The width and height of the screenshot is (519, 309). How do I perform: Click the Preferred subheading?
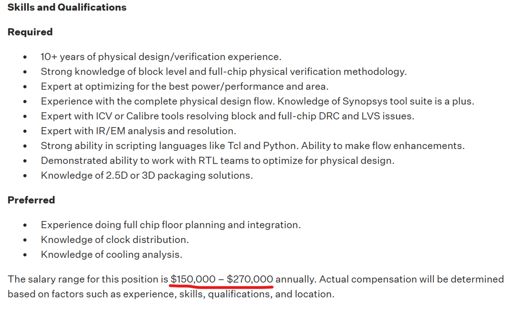[31, 200]
